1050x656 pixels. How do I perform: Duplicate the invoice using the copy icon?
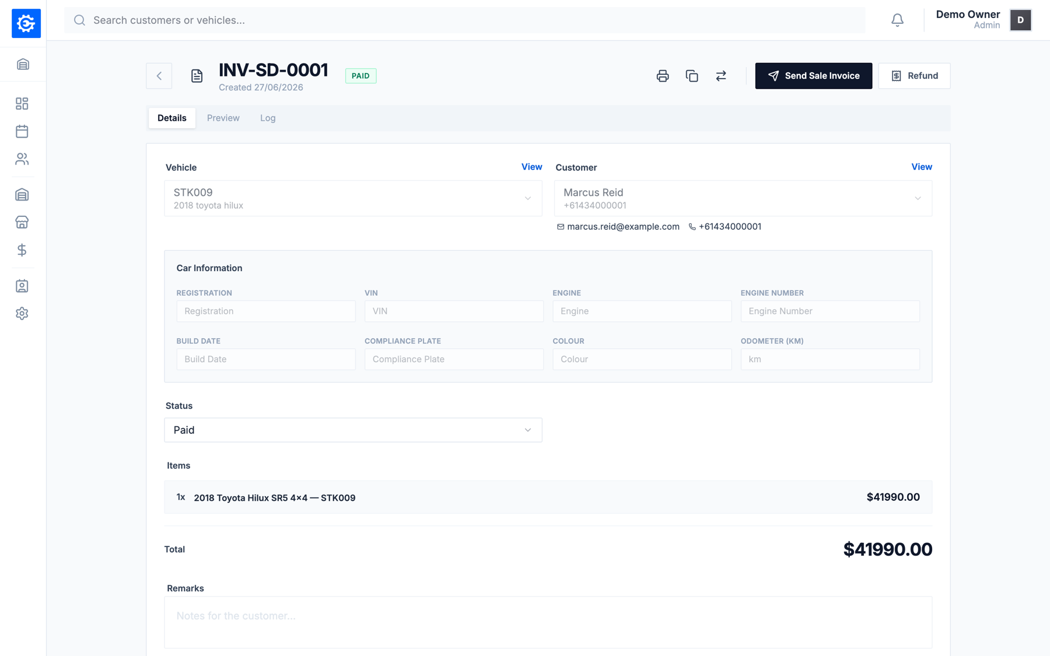coord(692,76)
